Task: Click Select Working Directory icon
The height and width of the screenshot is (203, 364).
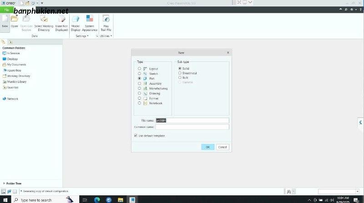Action: click(44, 19)
